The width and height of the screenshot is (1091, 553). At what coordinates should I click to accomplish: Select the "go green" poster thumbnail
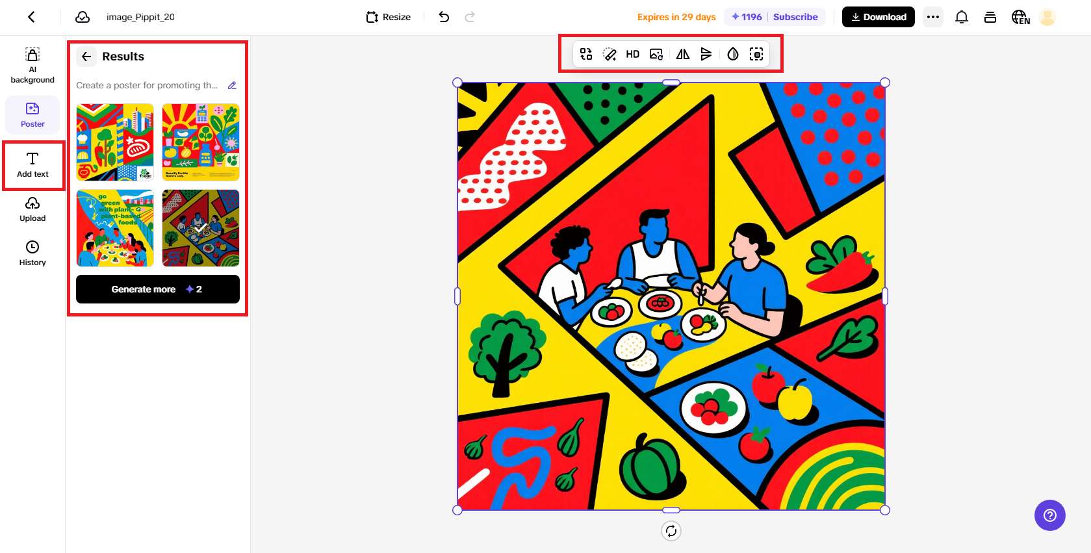[x=115, y=228]
